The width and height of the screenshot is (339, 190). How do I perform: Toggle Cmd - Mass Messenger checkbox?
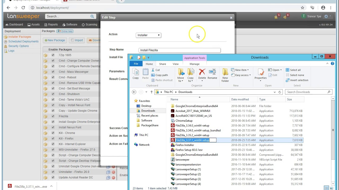(53, 72)
